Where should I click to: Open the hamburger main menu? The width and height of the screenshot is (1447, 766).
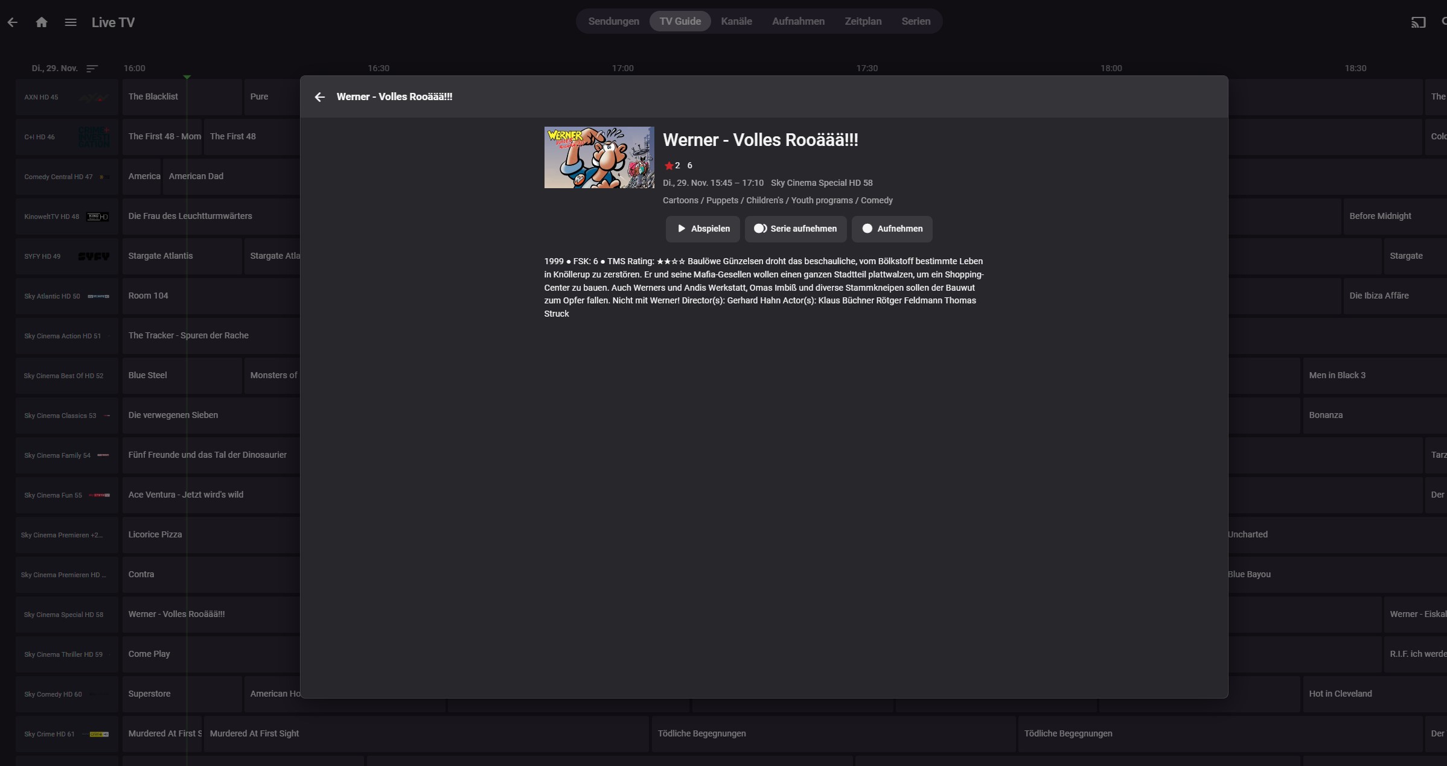[x=71, y=22]
